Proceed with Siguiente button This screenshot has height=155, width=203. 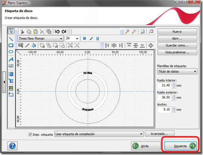click(181, 146)
